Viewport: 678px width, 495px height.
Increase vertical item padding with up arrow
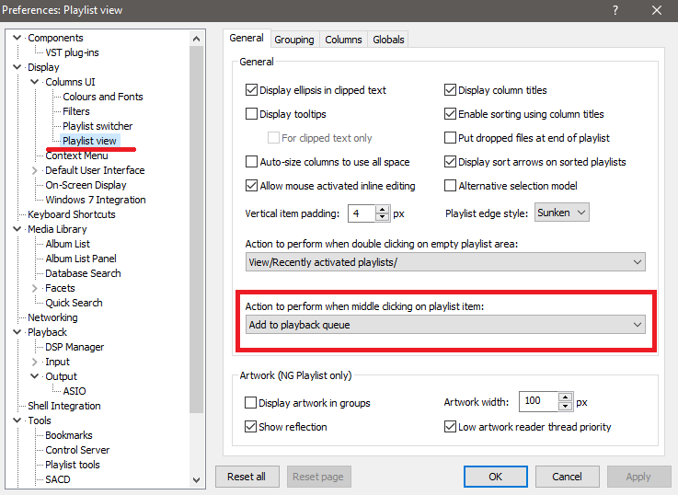tap(382, 209)
